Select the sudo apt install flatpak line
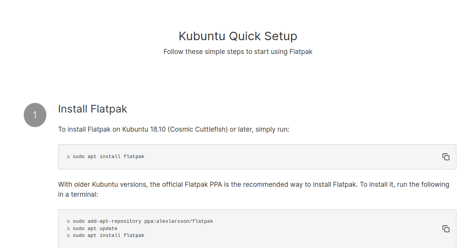The height and width of the screenshot is (248, 461). [108, 156]
